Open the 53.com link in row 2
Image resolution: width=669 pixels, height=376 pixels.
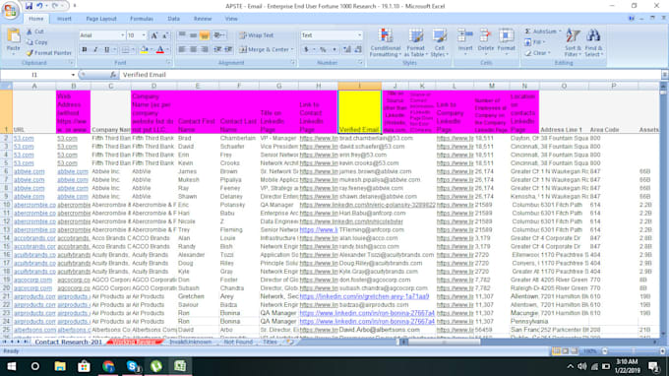point(24,138)
